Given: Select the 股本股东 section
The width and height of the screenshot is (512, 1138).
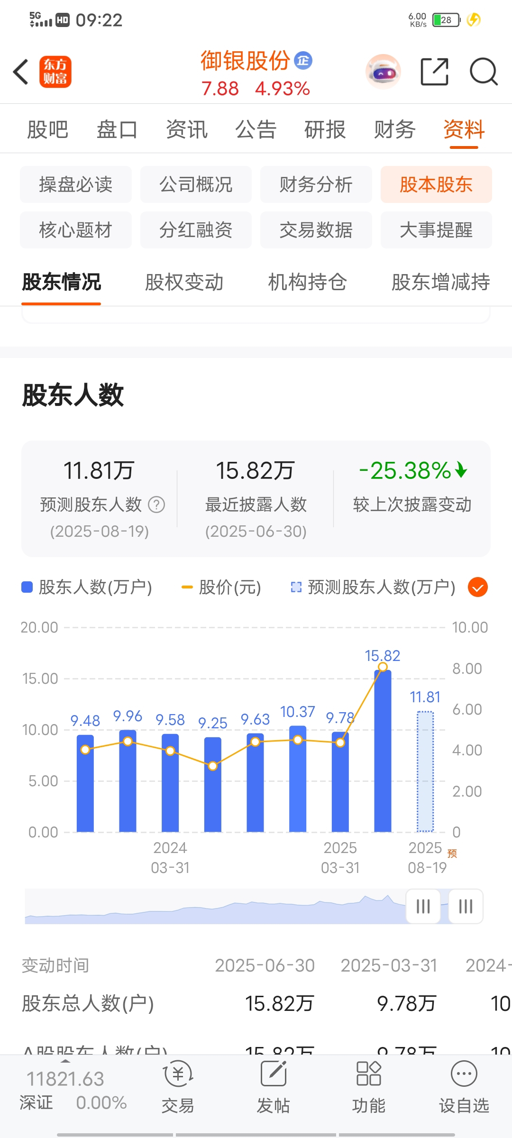Looking at the screenshot, I should pos(436,184).
